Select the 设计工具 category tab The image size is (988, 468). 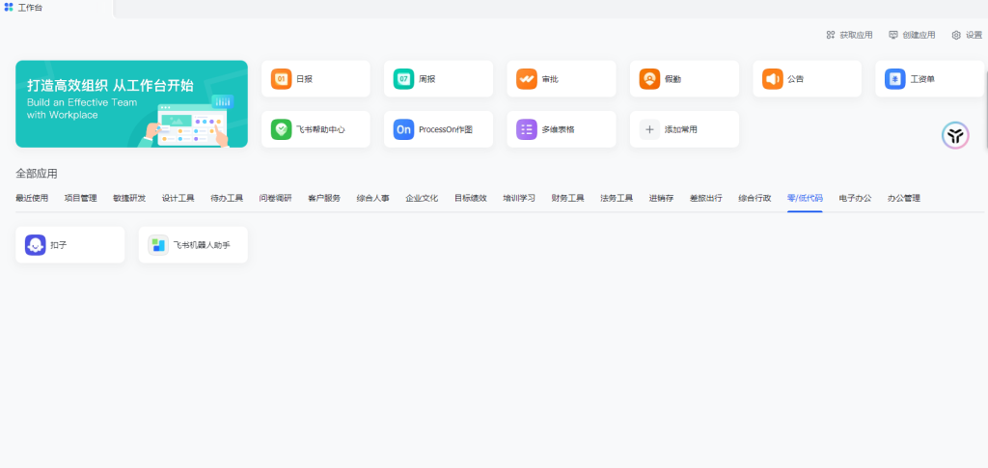[178, 199]
